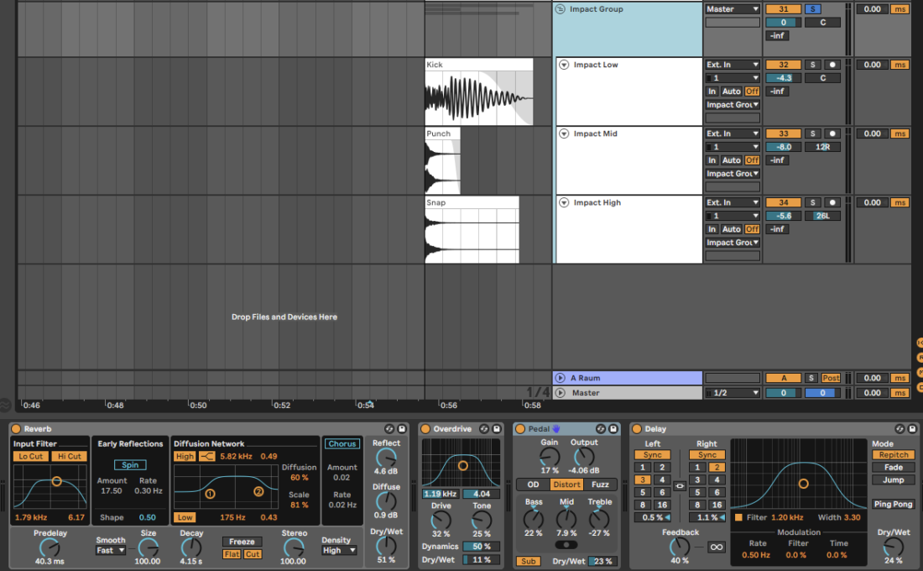Select Fade delay mode

coord(893,467)
